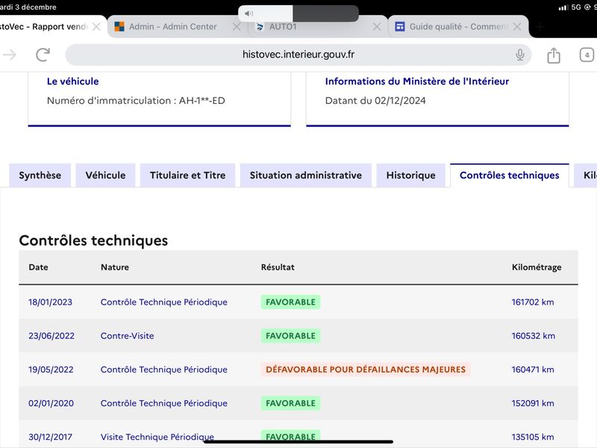Click date 02/01/2020
This screenshot has height=448, width=597.
(51, 403)
